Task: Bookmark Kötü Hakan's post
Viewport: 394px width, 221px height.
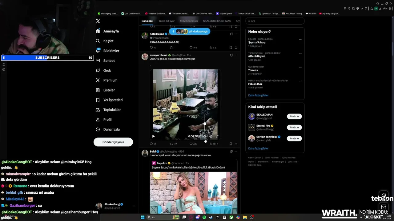Action: (231, 48)
